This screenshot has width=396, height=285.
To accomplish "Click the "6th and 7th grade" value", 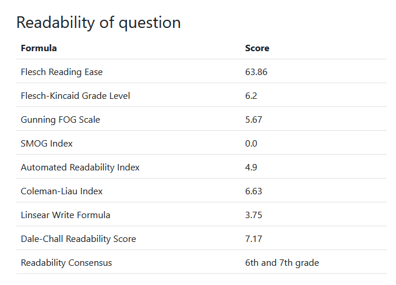I will pos(282,263).
